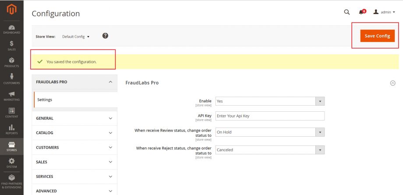Open the Reject status Canceled dropdown
The image size is (403, 195).
click(270, 150)
